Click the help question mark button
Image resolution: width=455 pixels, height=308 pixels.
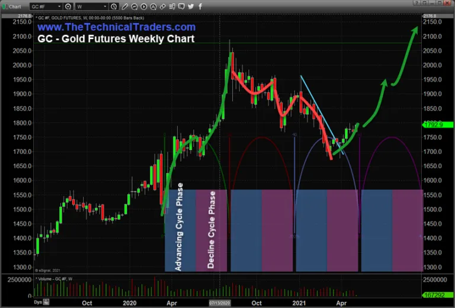(x=416, y=2)
